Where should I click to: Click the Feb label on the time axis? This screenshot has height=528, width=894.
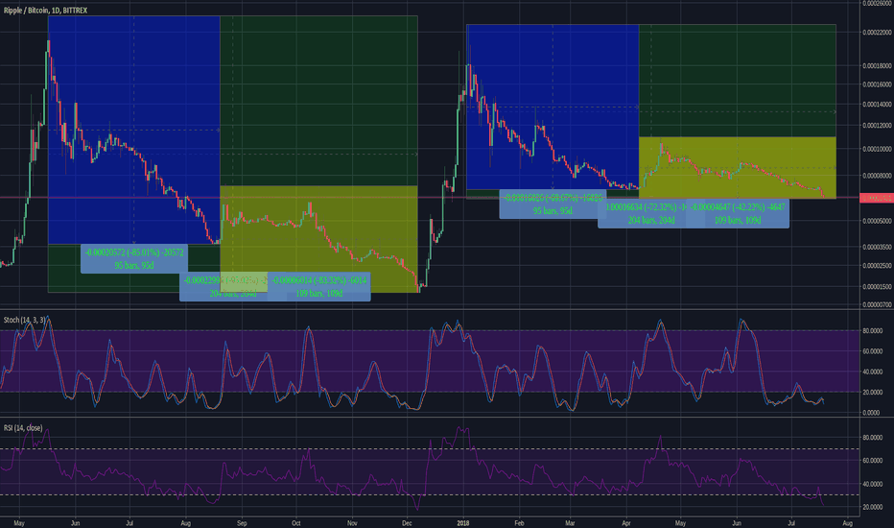(x=519, y=523)
